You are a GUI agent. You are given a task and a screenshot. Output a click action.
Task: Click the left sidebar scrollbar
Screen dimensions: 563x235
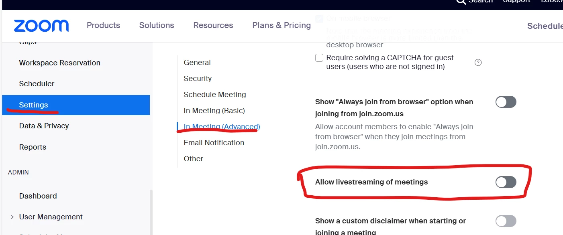[x=151, y=212]
